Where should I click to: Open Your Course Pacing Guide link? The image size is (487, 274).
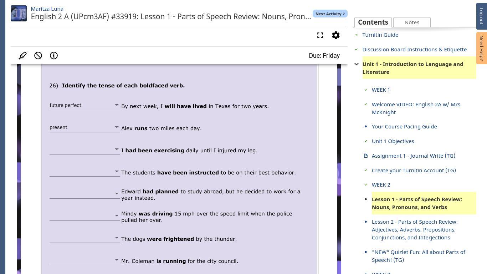[x=404, y=127]
